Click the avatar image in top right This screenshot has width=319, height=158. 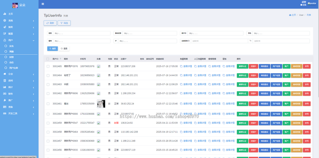(x=312, y=3)
